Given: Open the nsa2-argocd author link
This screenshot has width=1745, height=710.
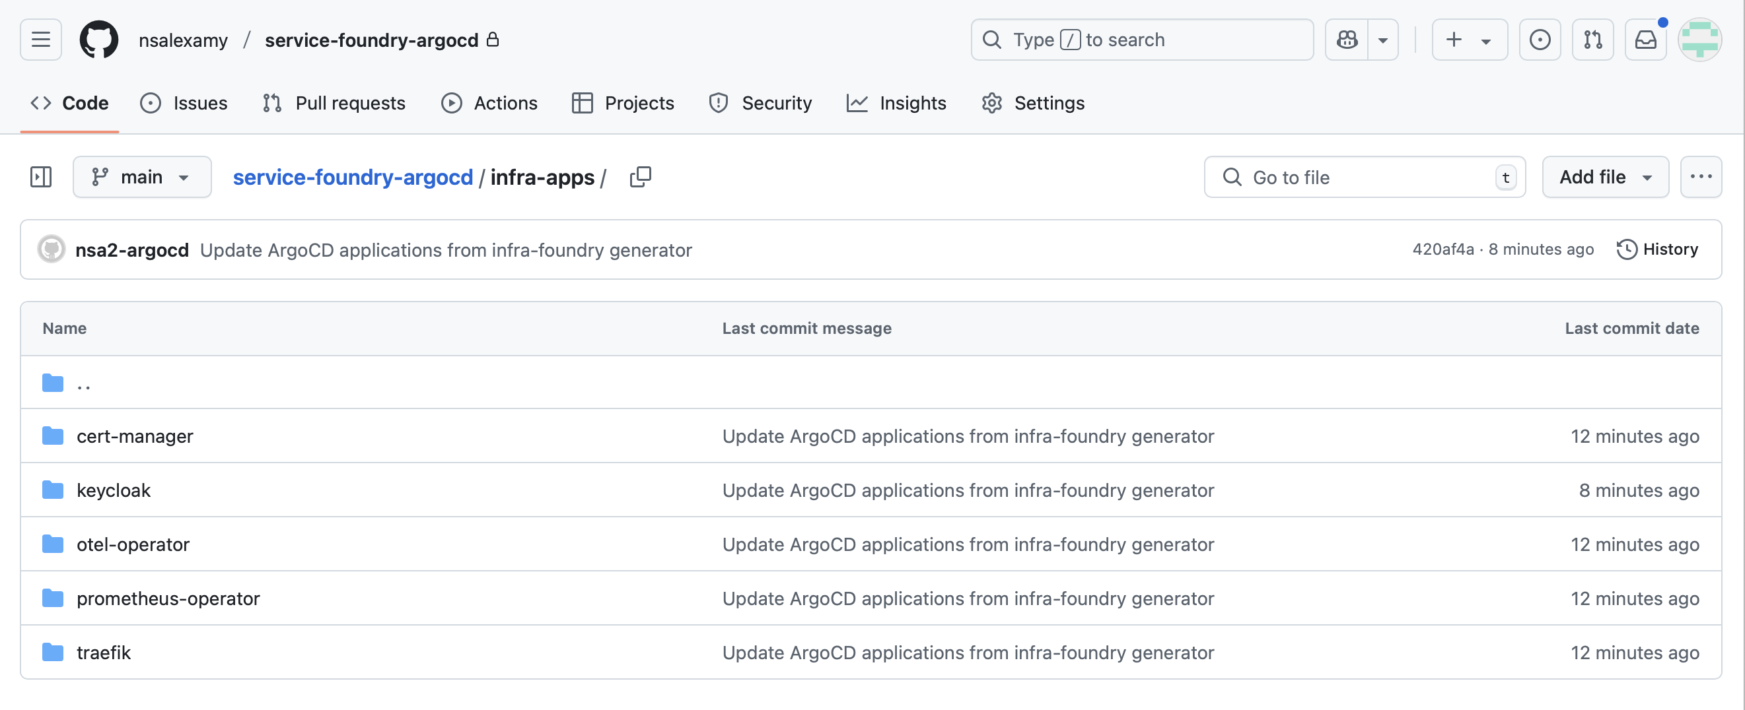Looking at the screenshot, I should pyautogui.click(x=132, y=249).
